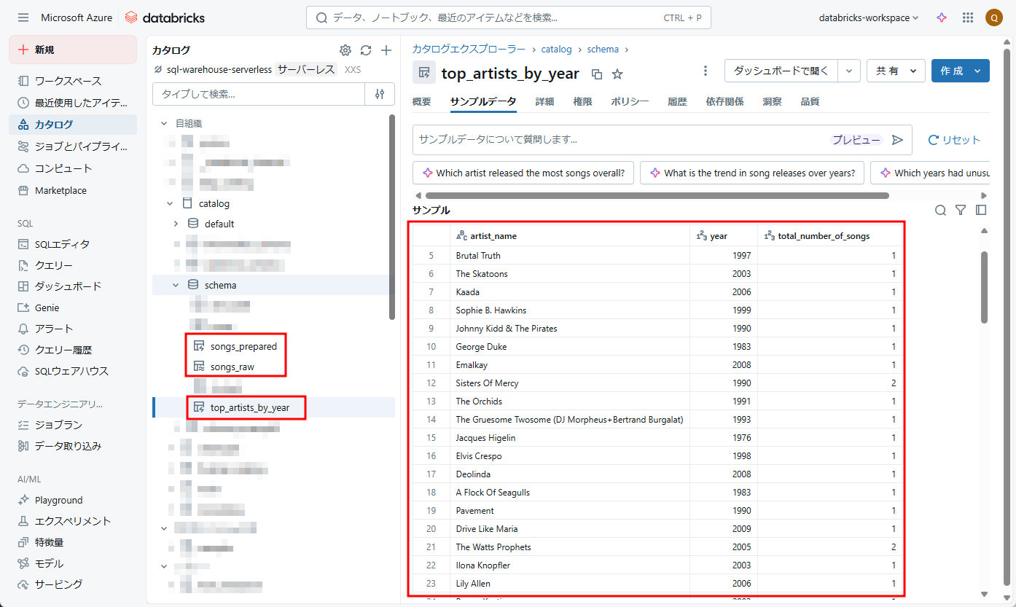Click the 共有 share button
Image resolution: width=1016 pixels, height=607 pixels.
click(896, 71)
